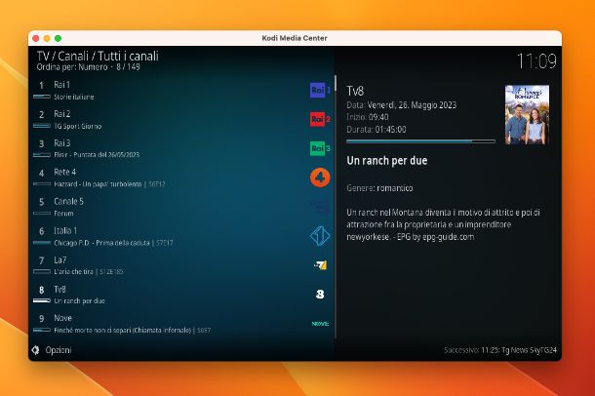Click channel number 5 in the list
This screenshot has width=595, height=396.
point(42,202)
